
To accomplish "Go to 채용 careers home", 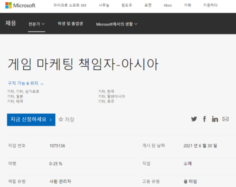I will coord(11,23).
